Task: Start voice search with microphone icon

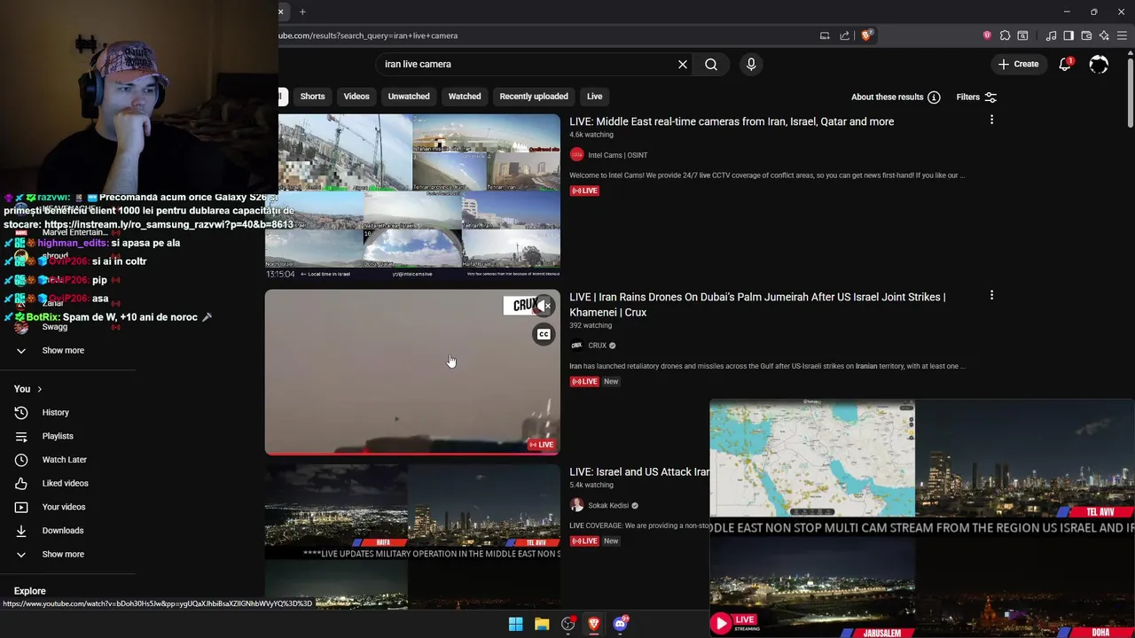Action: [x=751, y=64]
